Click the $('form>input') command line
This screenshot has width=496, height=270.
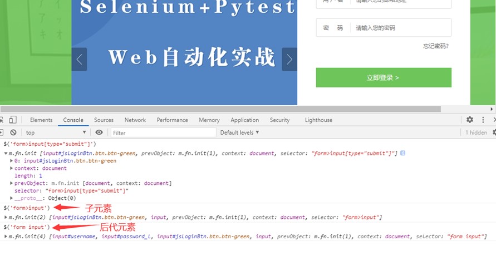(27, 208)
